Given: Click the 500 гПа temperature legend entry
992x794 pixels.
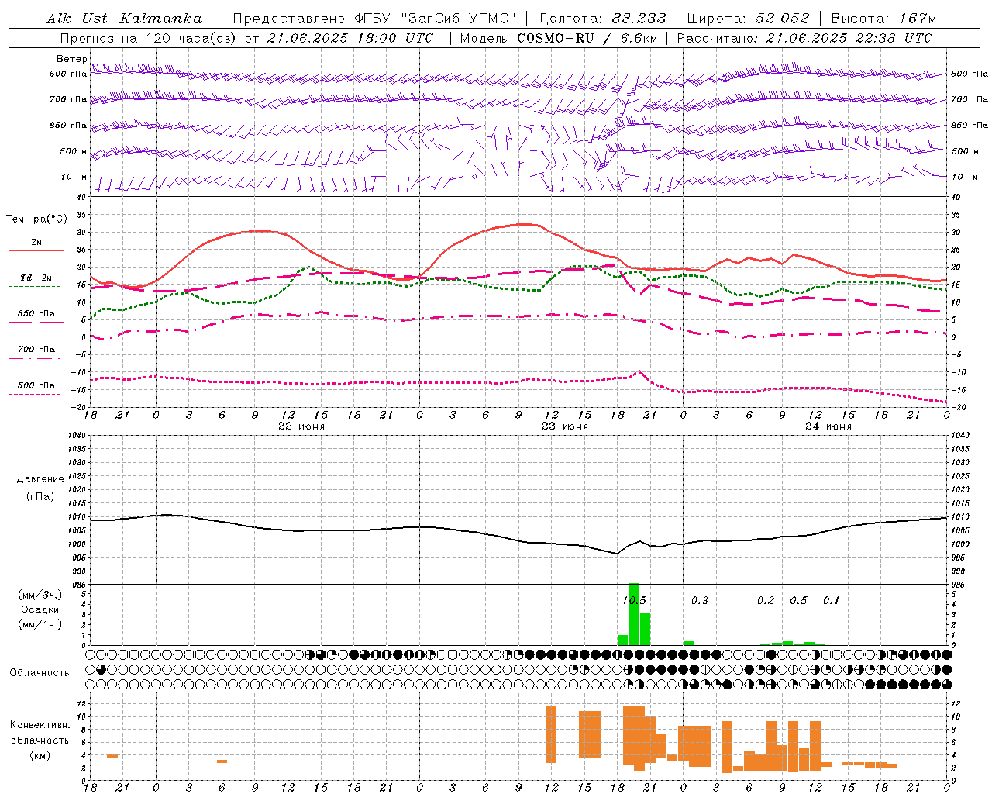Looking at the screenshot, I should (x=36, y=385).
